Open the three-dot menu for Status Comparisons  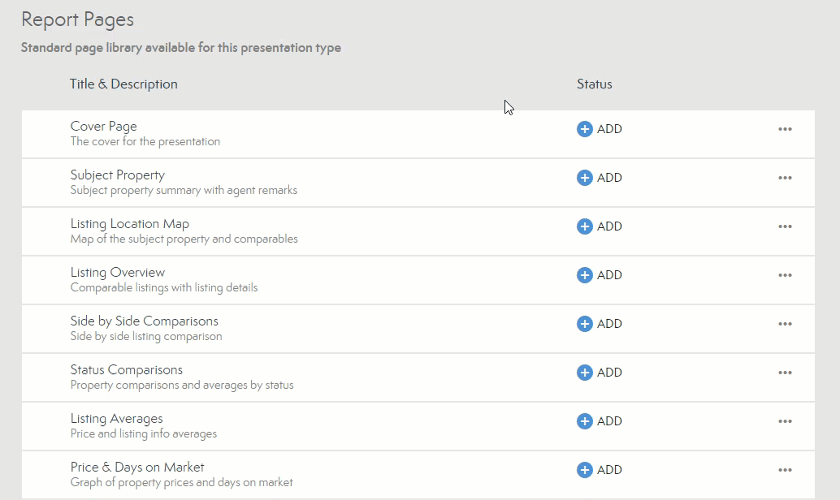tap(785, 373)
